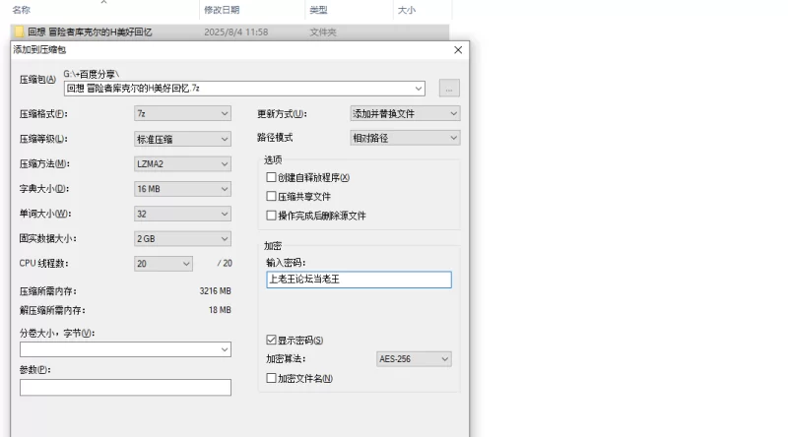Click the '/ 20' thread count text
This screenshot has height=437, width=788.
[x=225, y=263]
